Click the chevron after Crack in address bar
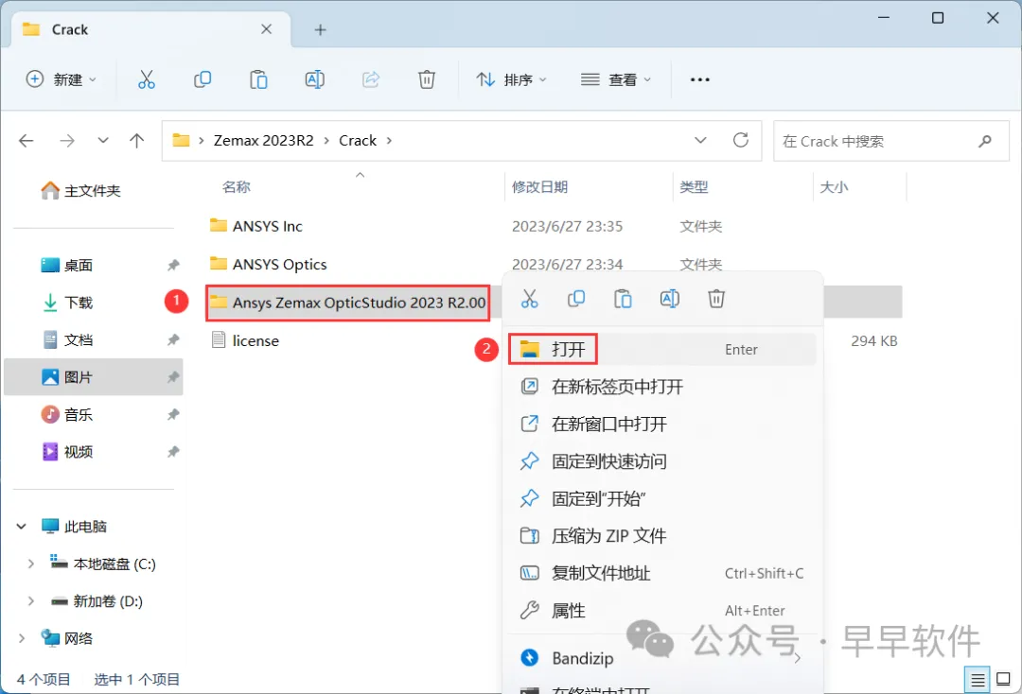The height and width of the screenshot is (694, 1022). tap(389, 141)
